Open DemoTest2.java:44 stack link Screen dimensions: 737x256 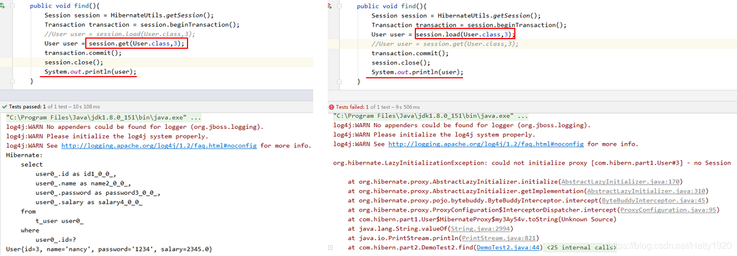coord(507,247)
